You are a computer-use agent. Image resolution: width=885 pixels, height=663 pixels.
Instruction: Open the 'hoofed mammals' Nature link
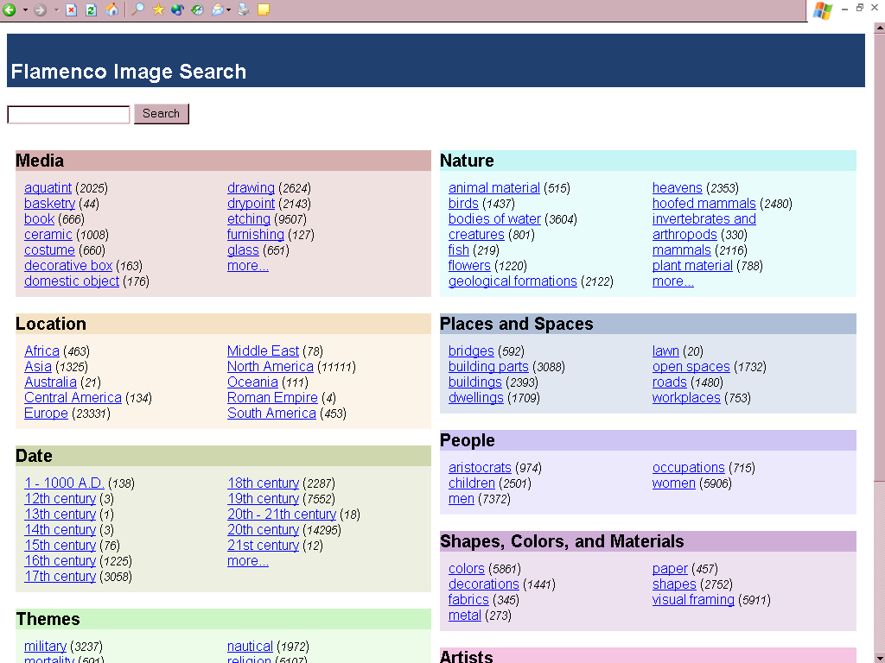pos(704,204)
